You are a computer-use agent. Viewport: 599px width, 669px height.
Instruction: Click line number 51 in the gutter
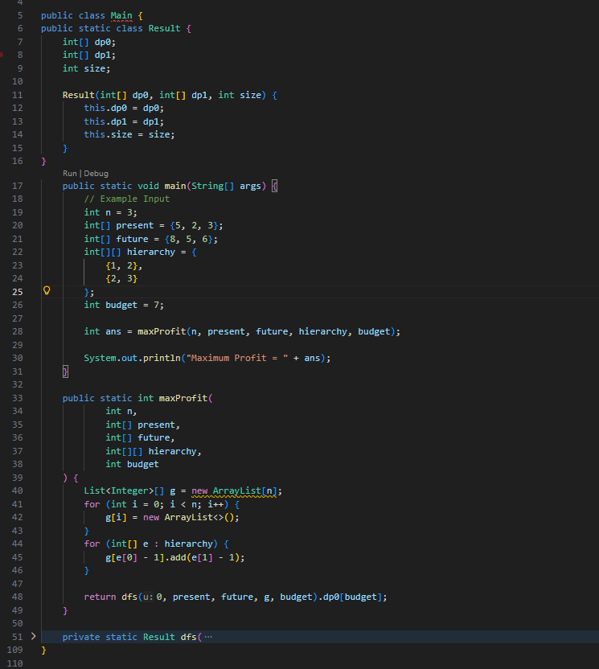(18, 637)
